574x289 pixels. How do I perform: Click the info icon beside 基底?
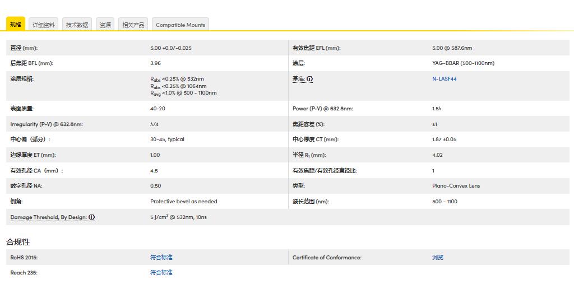(x=309, y=79)
